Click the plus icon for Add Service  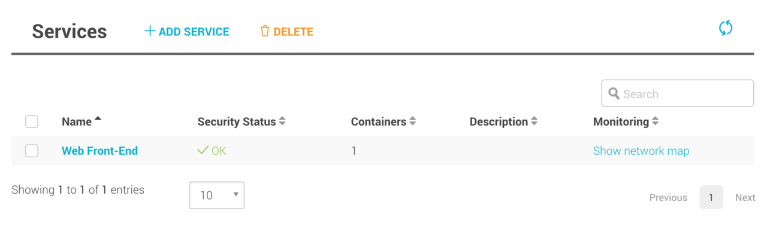(x=150, y=31)
